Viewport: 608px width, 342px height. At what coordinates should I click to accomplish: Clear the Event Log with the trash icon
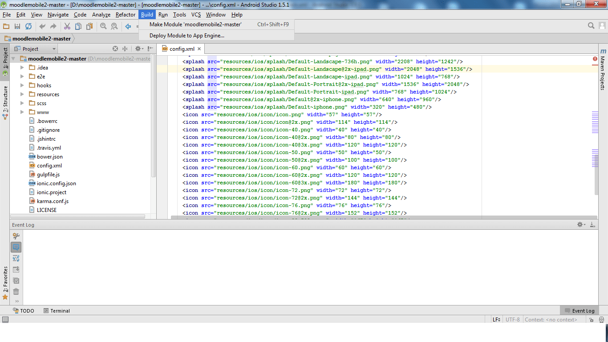pyautogui.click(x=16, y=291)
